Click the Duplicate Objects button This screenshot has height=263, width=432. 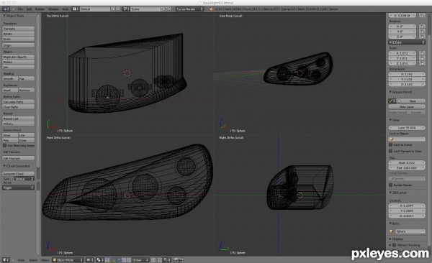coord(19,57)
